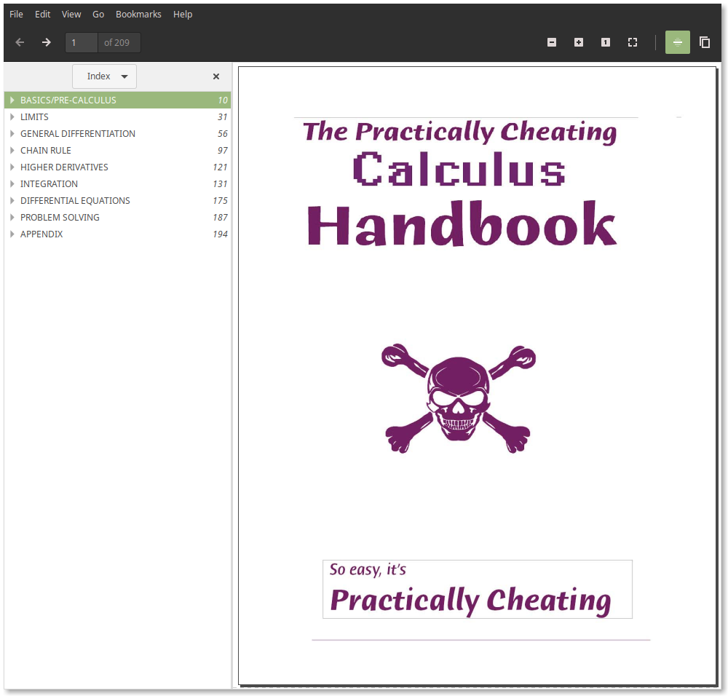Open the Bookmarks menu
The image size is (728, 696).
pyautogui.click(x=138, y=14)
